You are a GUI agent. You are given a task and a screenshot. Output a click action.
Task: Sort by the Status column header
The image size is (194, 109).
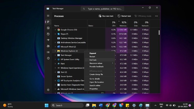pos(96,24)
